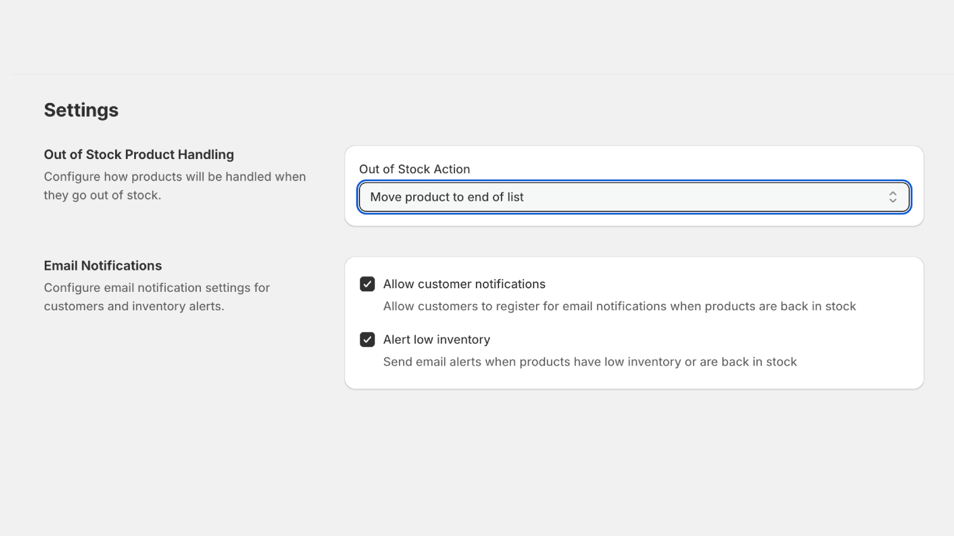
Task: Click the "Move product to end of list" value
Action: [x=447, y=197]
